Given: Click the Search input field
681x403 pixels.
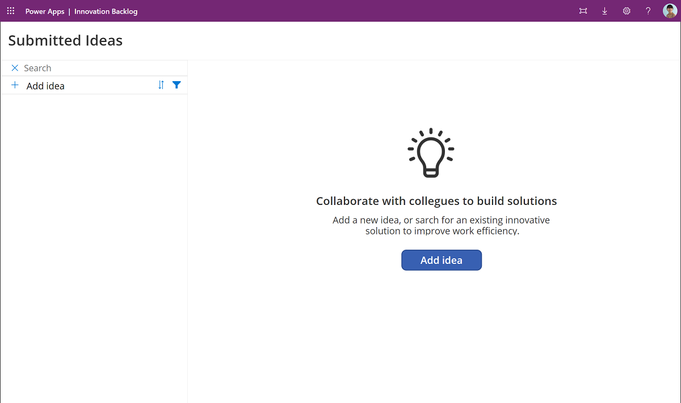Looking at the screenshot, I should [102, 68].
